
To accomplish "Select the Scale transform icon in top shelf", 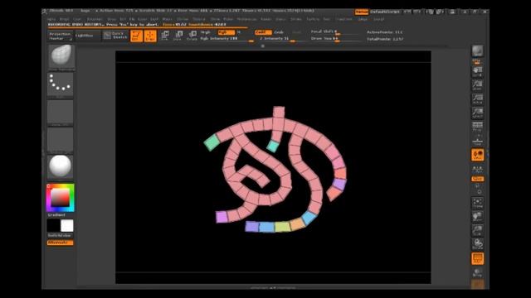I will point(178,36).
